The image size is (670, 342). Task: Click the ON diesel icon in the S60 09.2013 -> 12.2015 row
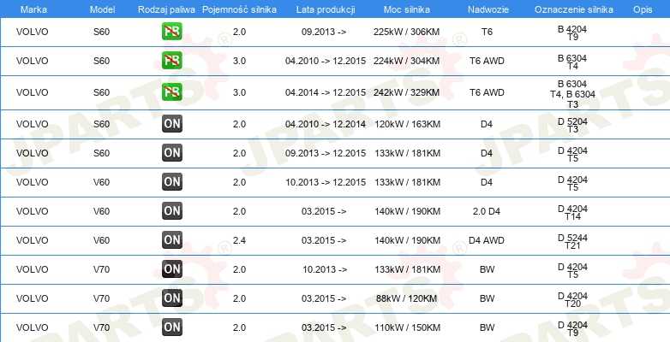pos(171,153)
